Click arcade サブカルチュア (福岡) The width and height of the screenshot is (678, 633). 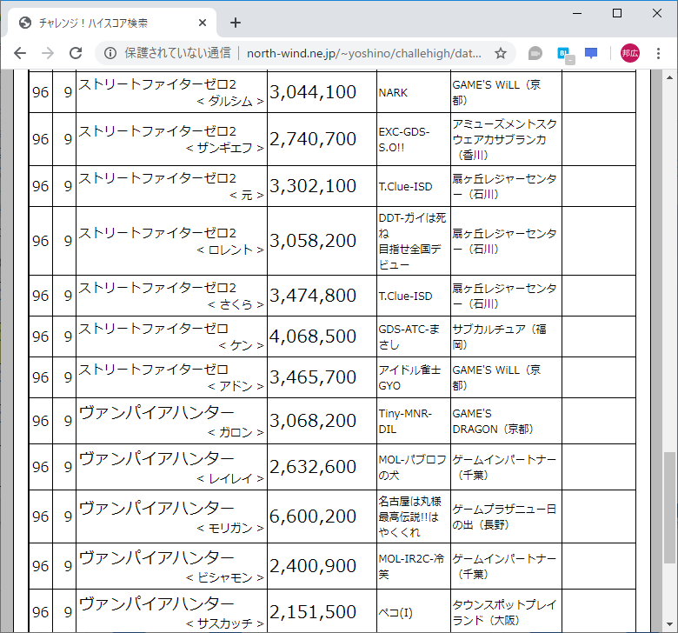500,336
